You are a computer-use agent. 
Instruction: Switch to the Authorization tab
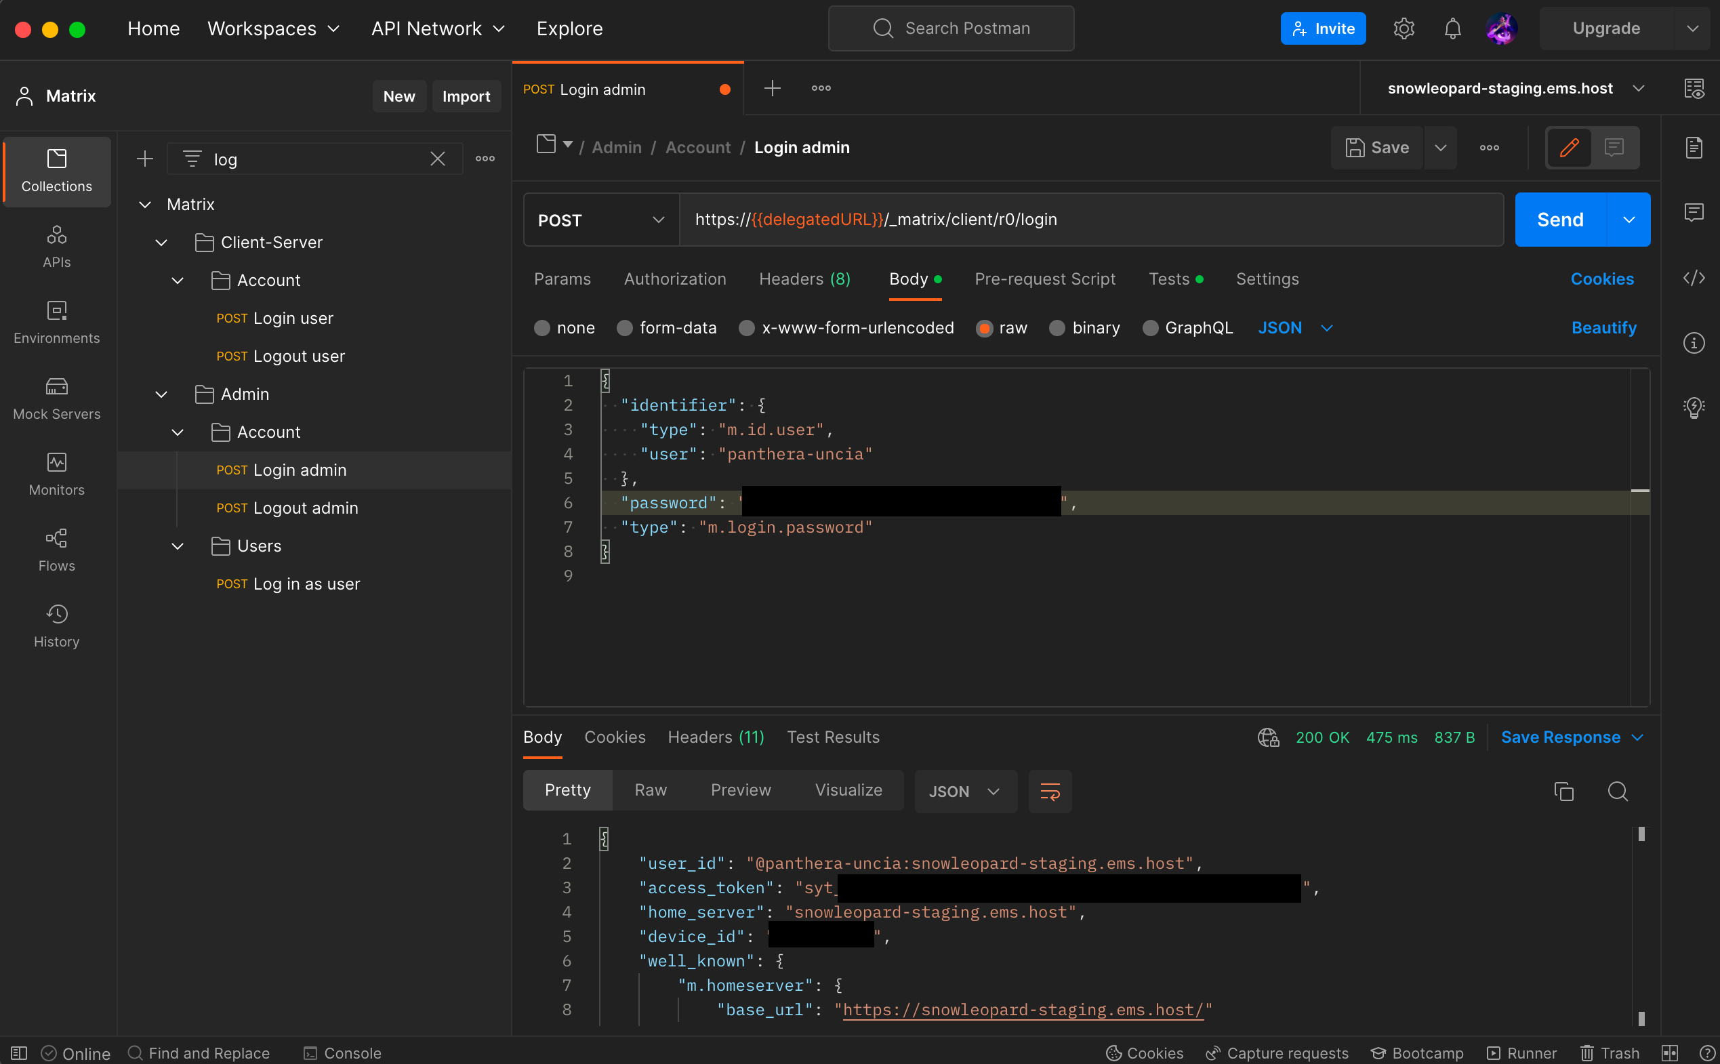click(x=674, y=279)
